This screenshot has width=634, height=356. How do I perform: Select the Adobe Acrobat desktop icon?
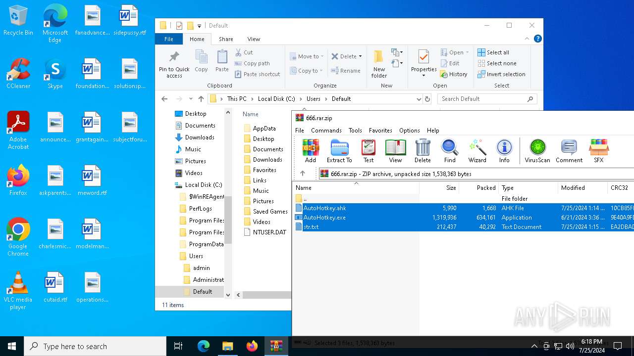(x=18, y=131)
